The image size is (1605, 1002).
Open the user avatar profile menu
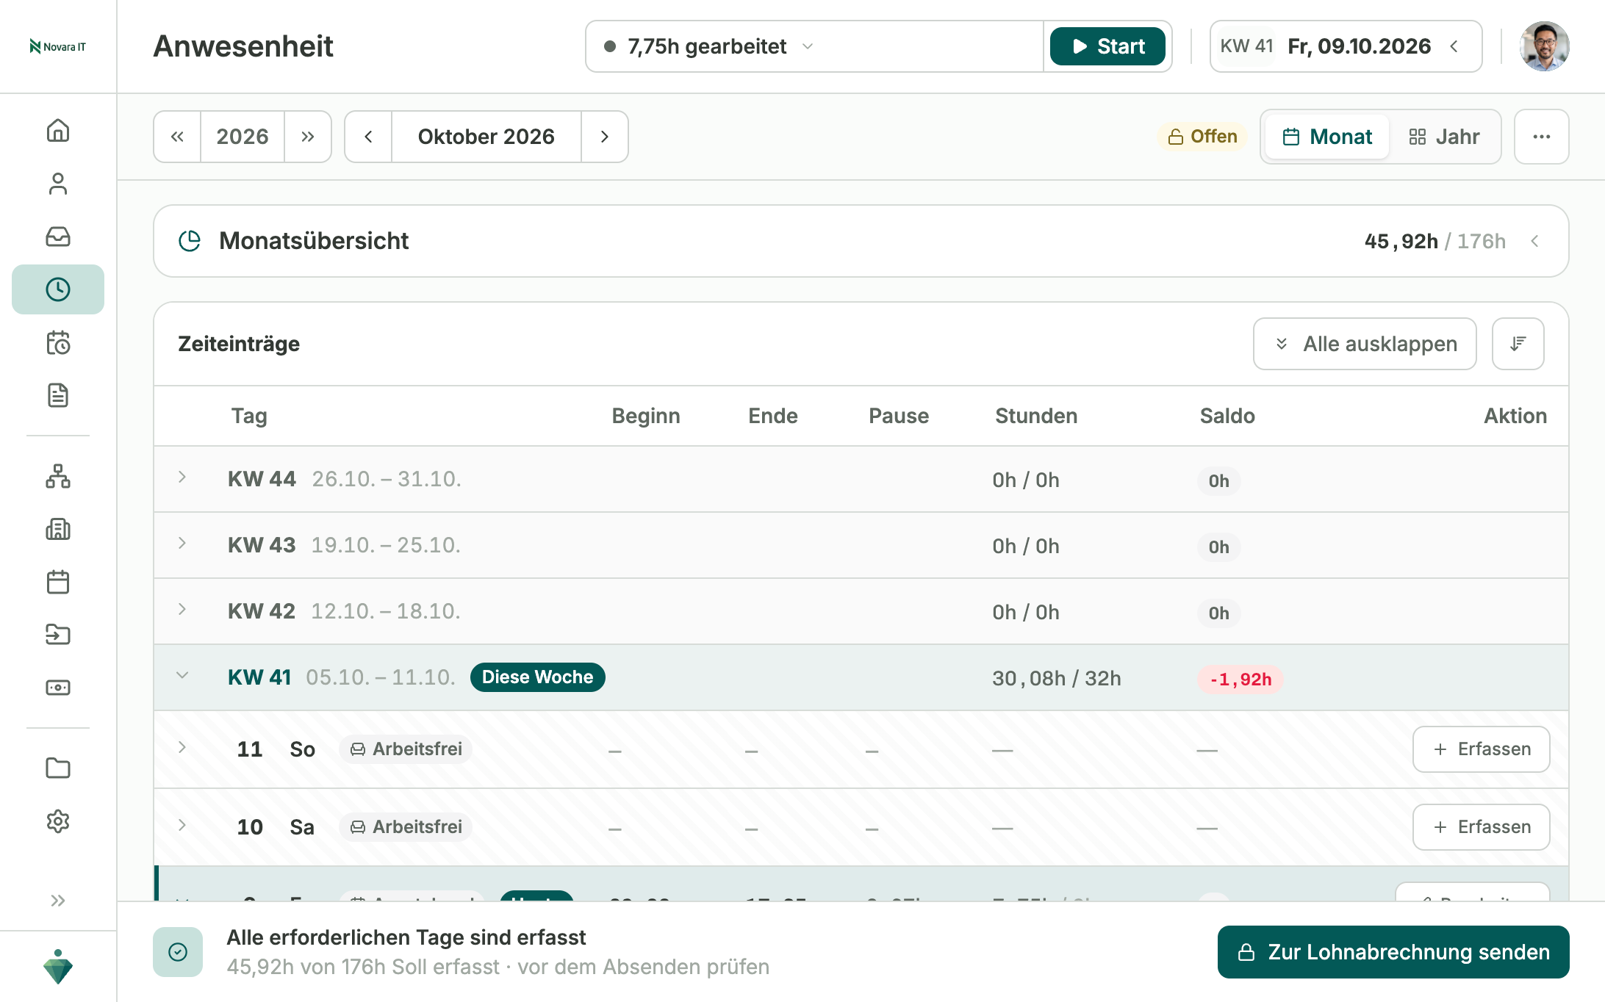(x=1545, y=46)
